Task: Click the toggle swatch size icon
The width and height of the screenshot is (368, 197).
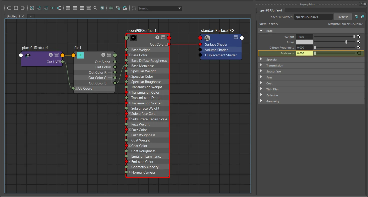Action: click(x=102, y=8)
